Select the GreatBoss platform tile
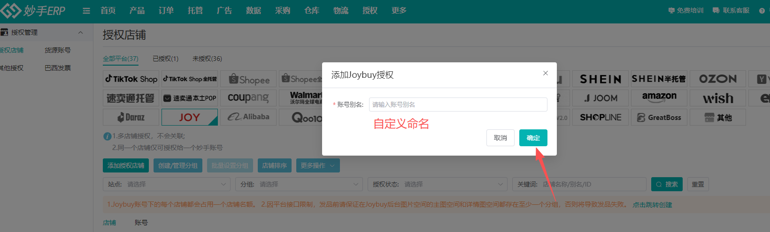770x232 pixels. 659,117
